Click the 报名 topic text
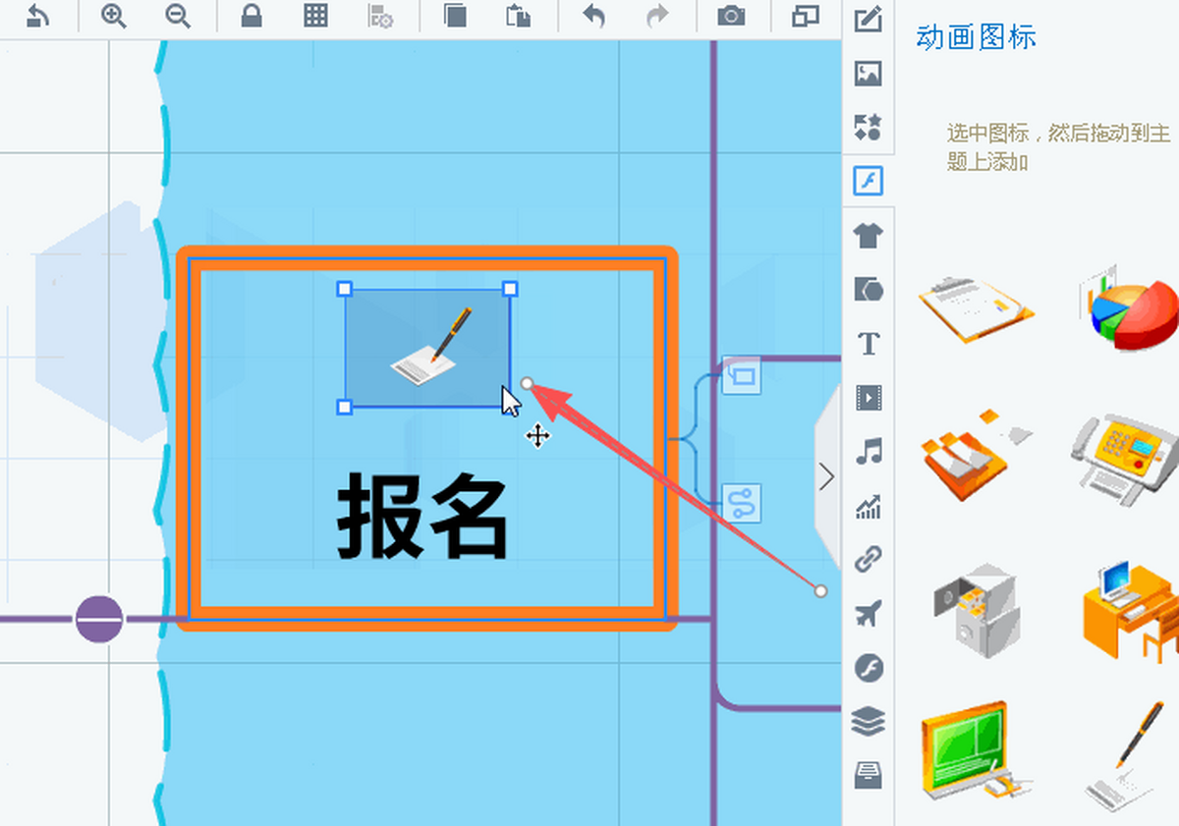 [422, 517]
